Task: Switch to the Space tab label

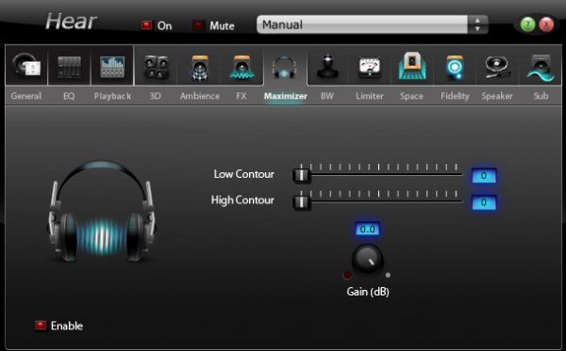Action: coord(411,96)
